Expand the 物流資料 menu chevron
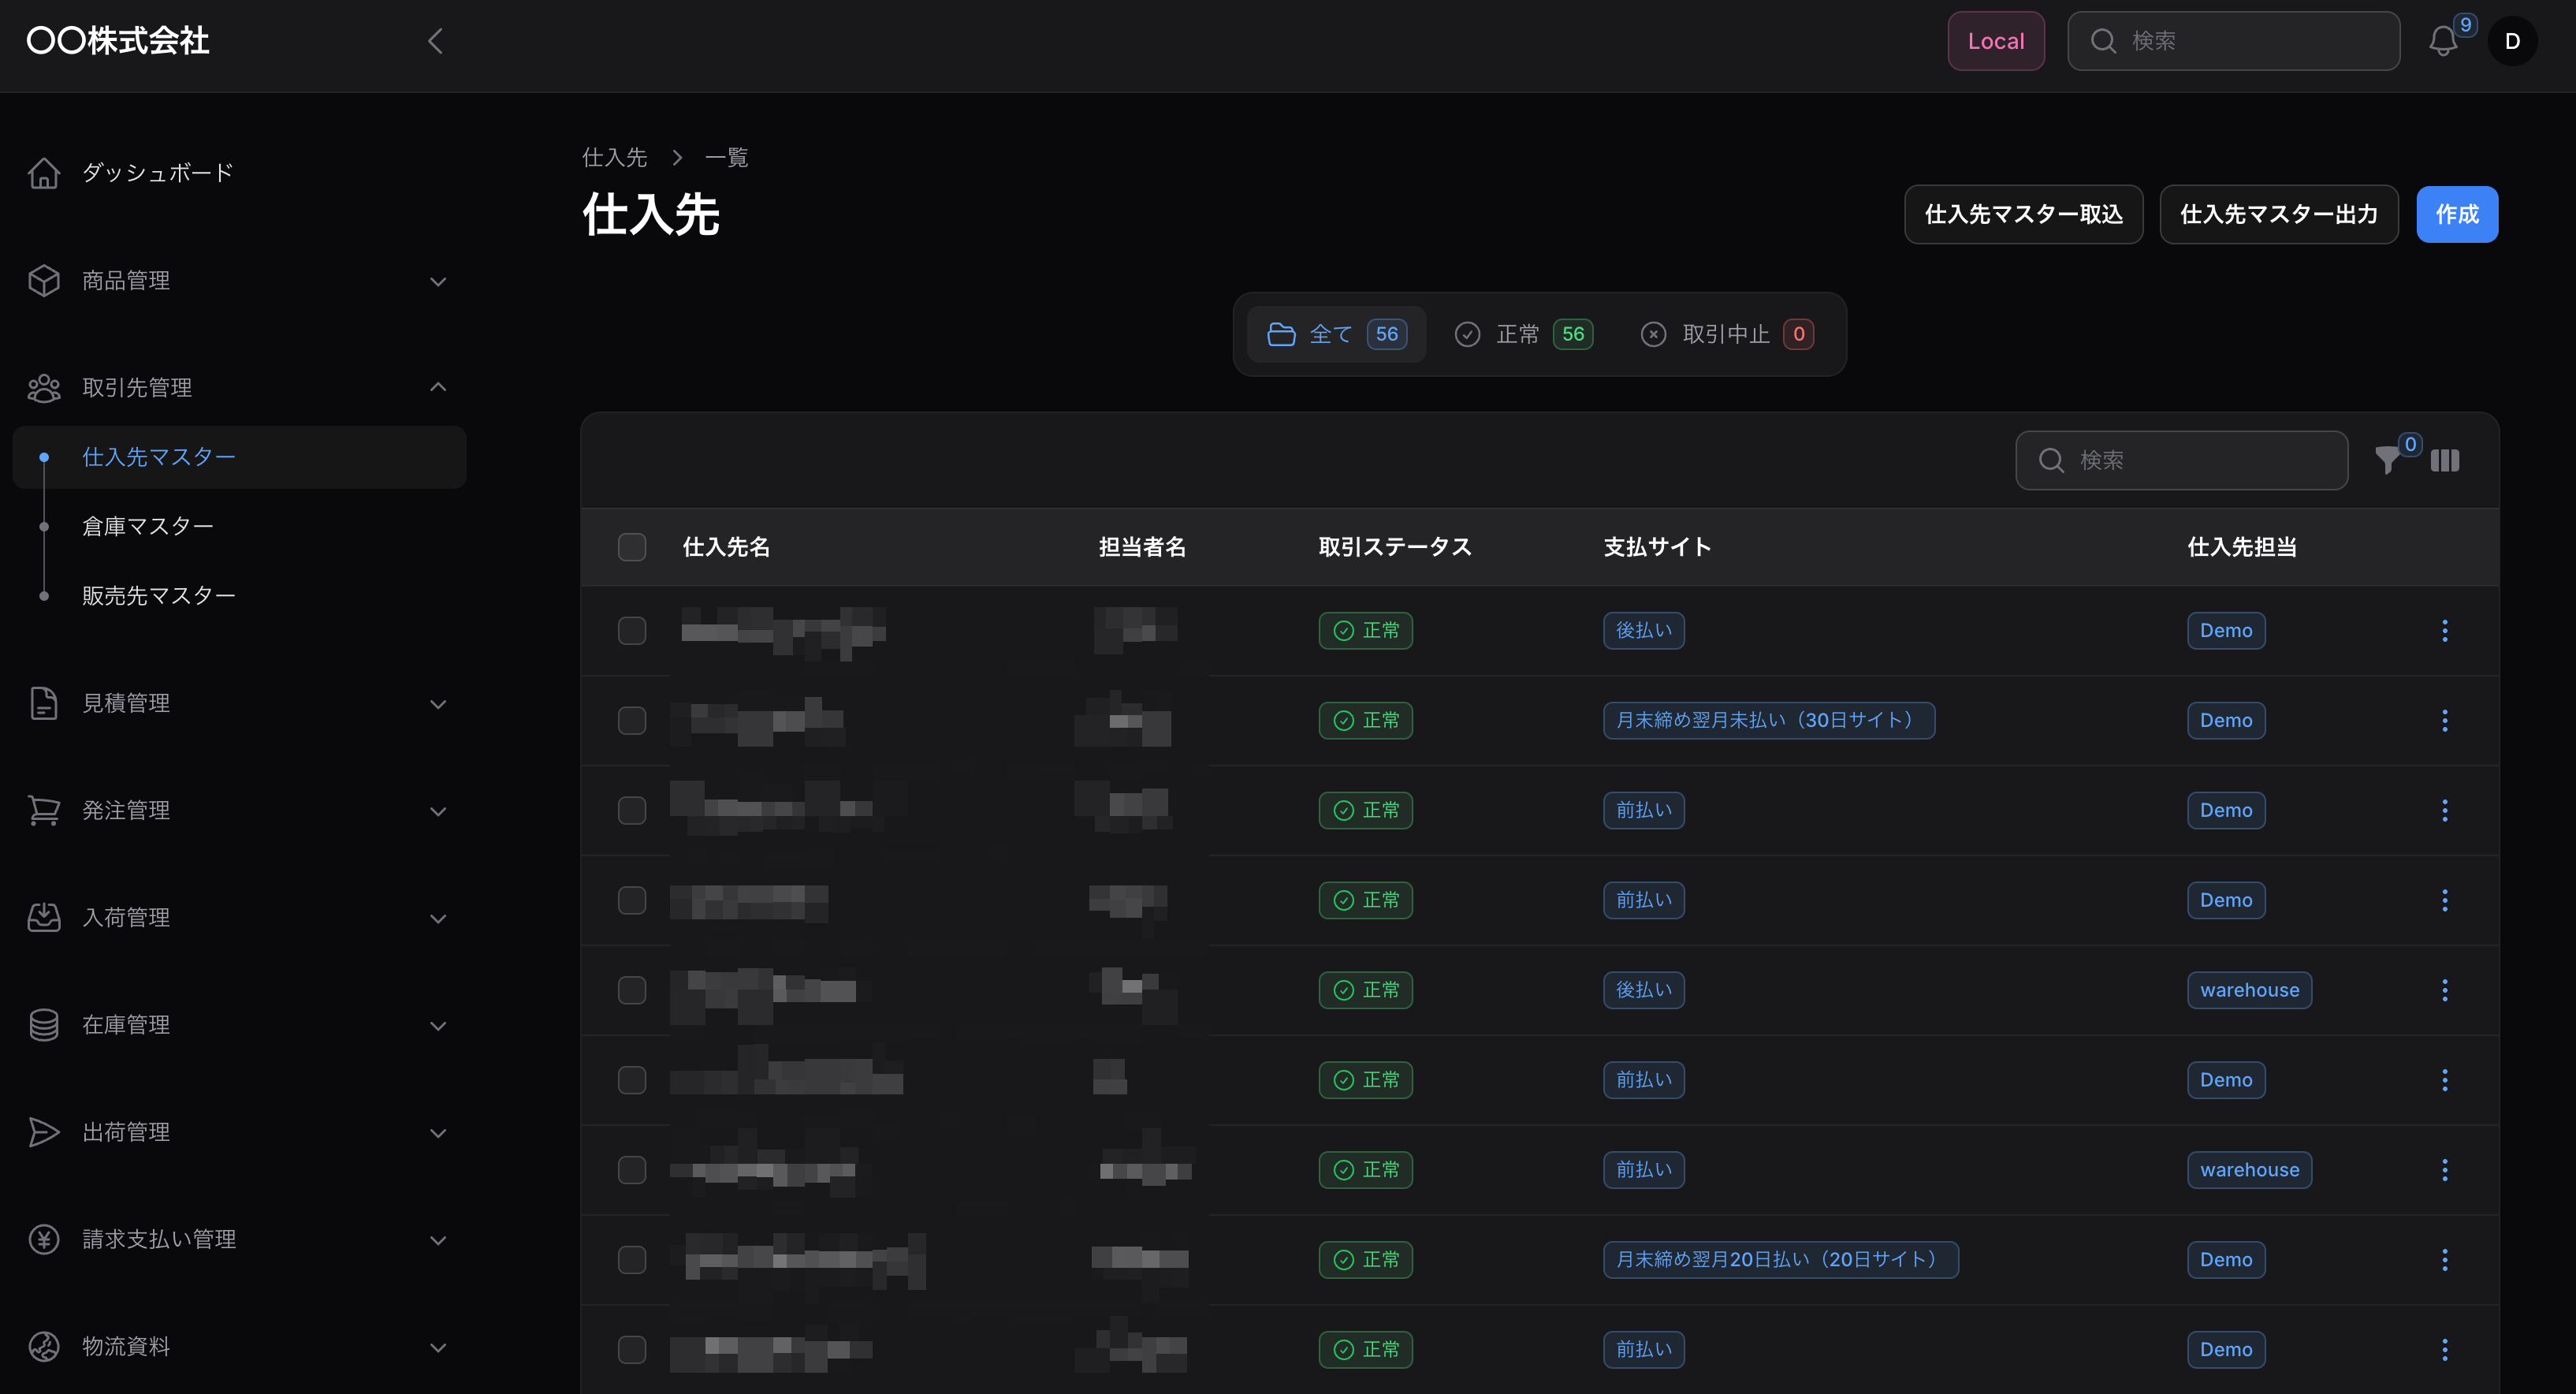Viewport: 2576px width, 1394px height. [438, 1347]
